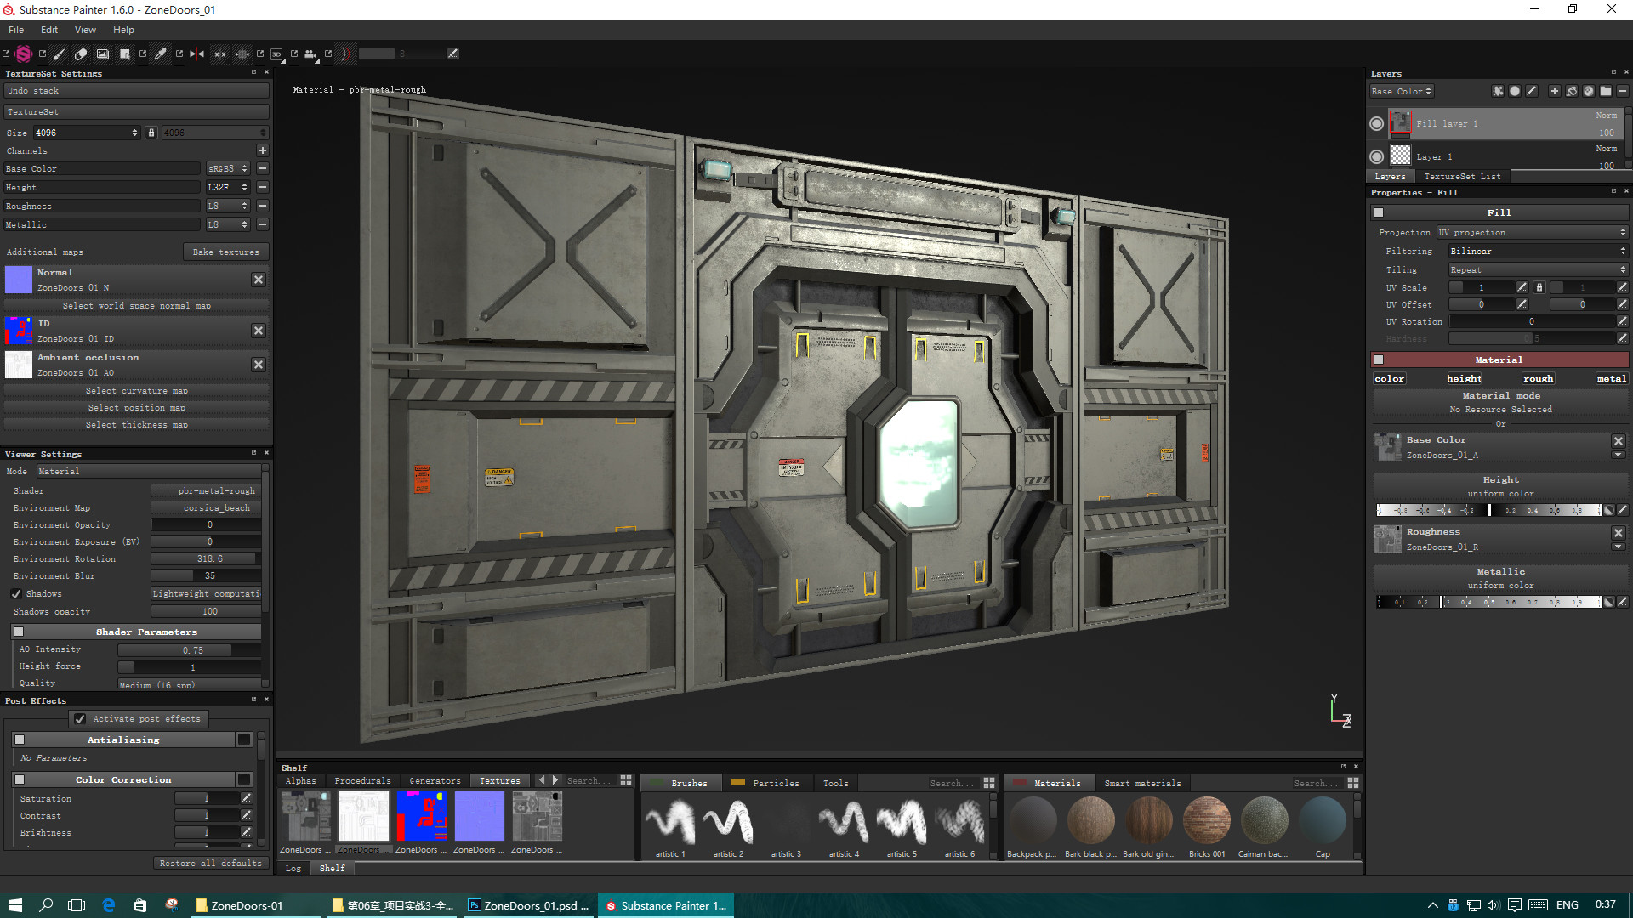This screenshot has width=1633, height=918.
Task: Disable the Shadows checkbox in Viewer Settings
Action: (x=16, y=593)
